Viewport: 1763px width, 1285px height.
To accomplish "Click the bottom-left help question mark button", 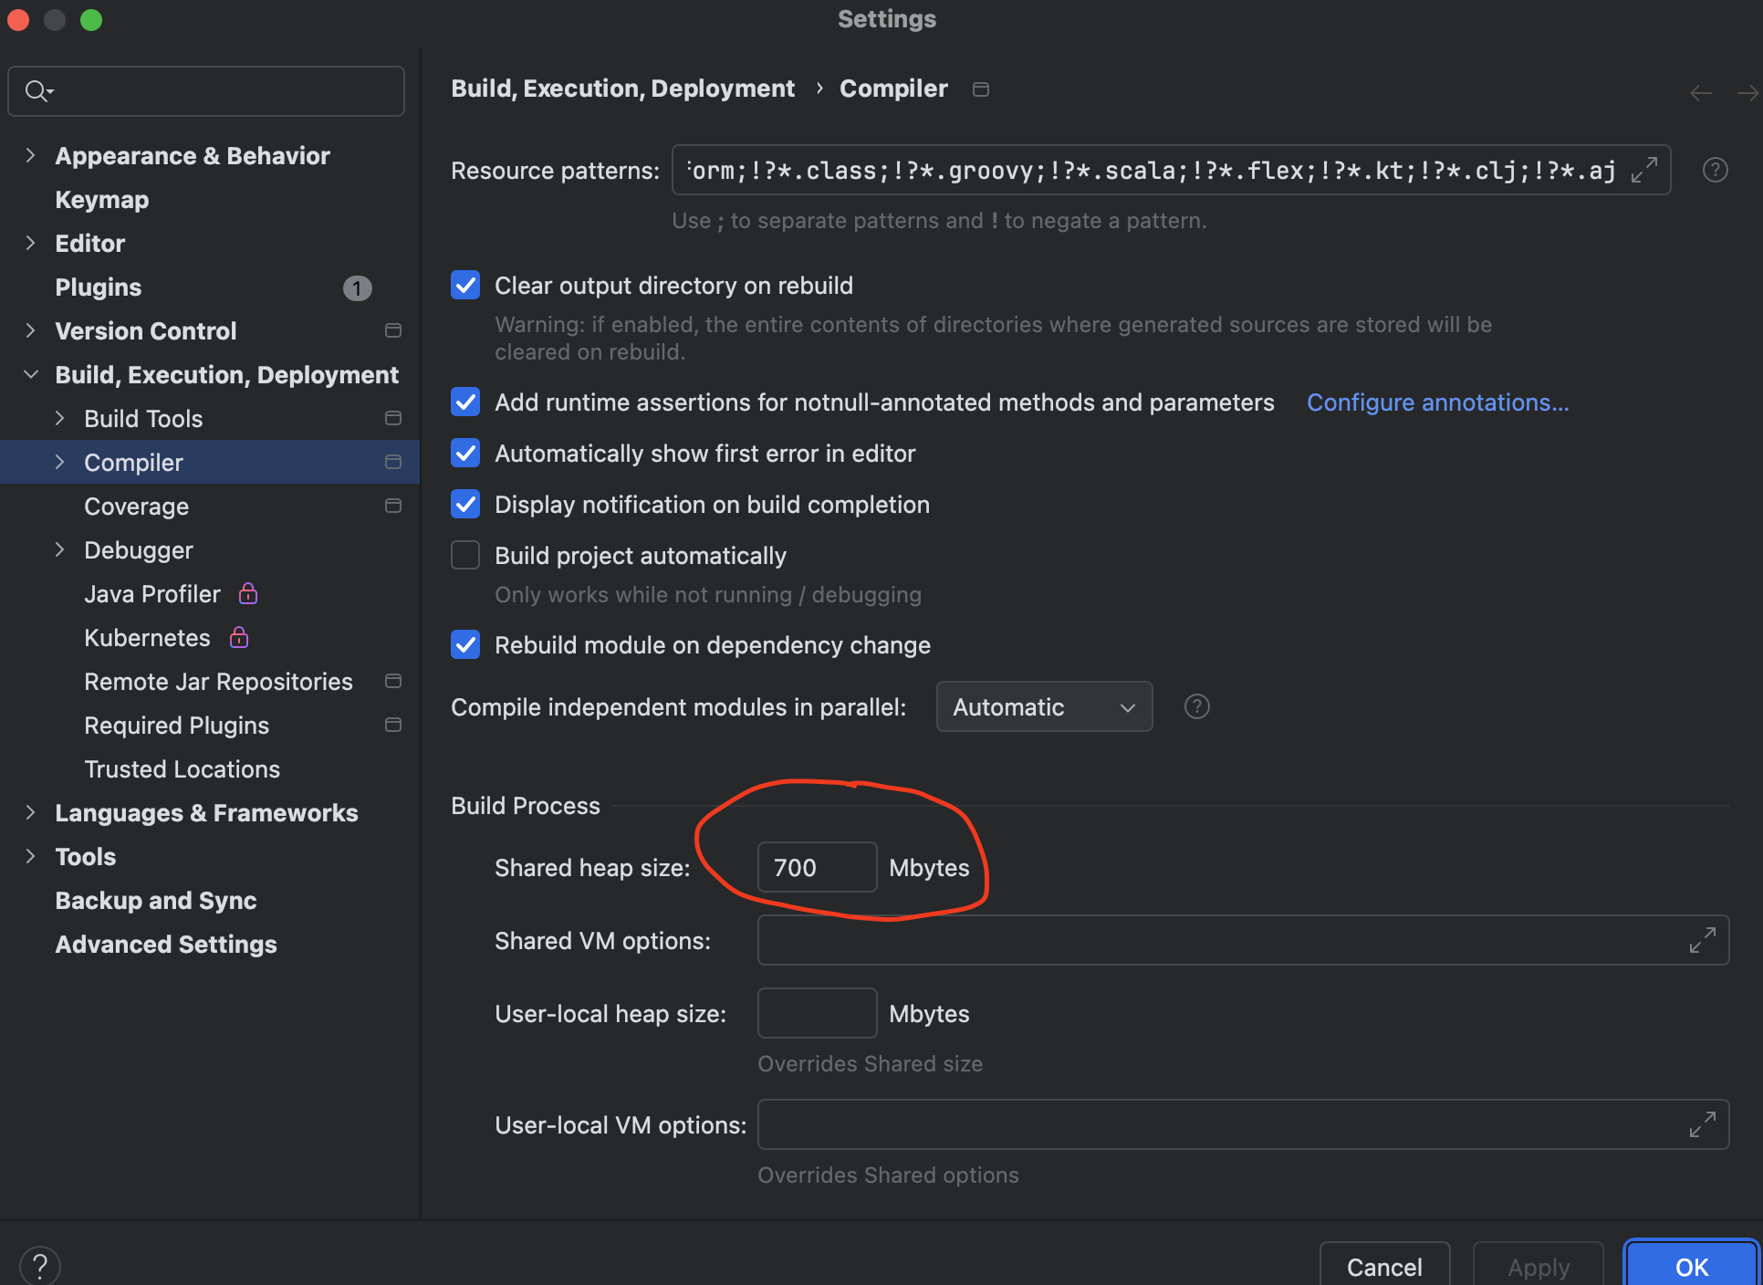I will point(40,1266).
